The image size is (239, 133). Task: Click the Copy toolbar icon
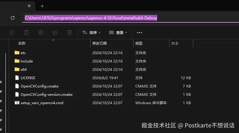pyautogui.click(x=12, y=32)
